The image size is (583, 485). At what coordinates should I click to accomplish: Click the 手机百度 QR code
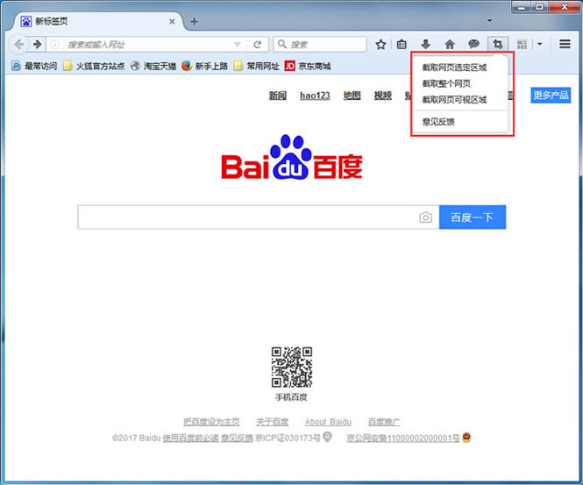(x=292, y=367)
